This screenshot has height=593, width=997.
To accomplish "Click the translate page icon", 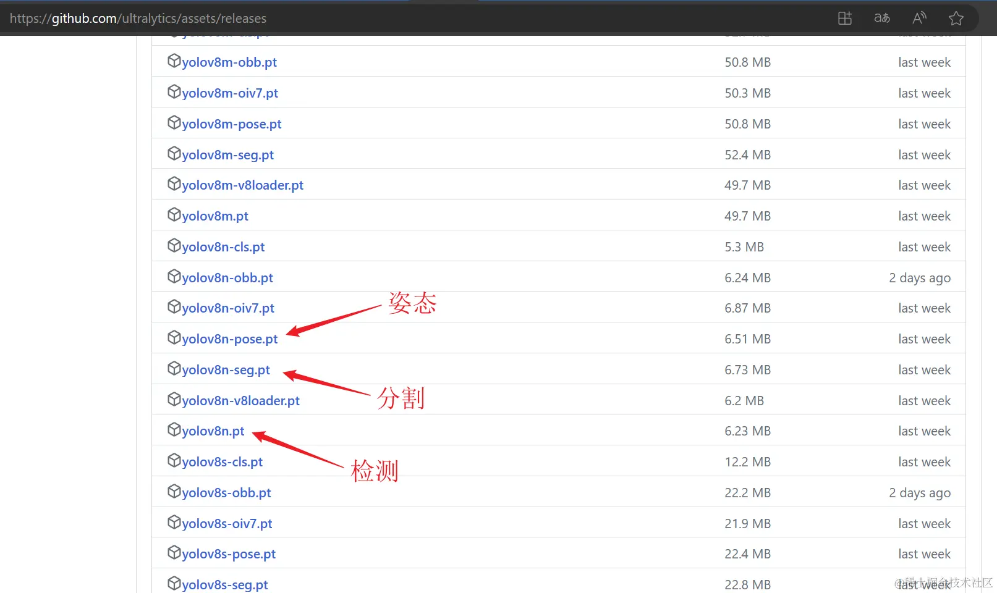I will (882, 18).
